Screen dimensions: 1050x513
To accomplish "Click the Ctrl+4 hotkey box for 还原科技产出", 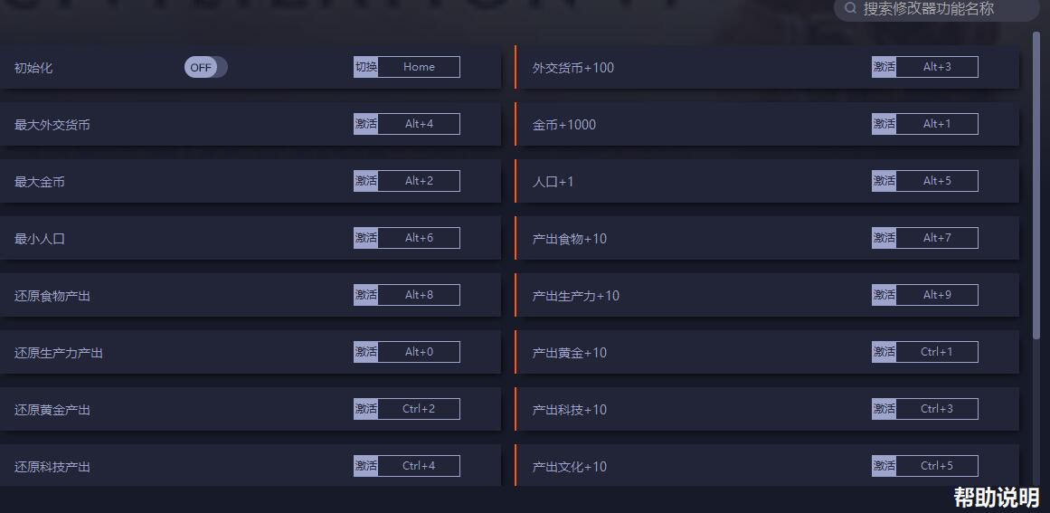I will [420, 465].
